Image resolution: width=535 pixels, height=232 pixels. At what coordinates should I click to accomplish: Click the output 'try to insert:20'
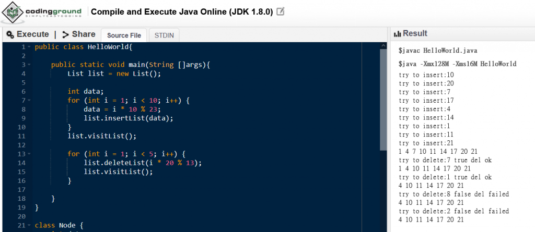[x=426, y=83]
